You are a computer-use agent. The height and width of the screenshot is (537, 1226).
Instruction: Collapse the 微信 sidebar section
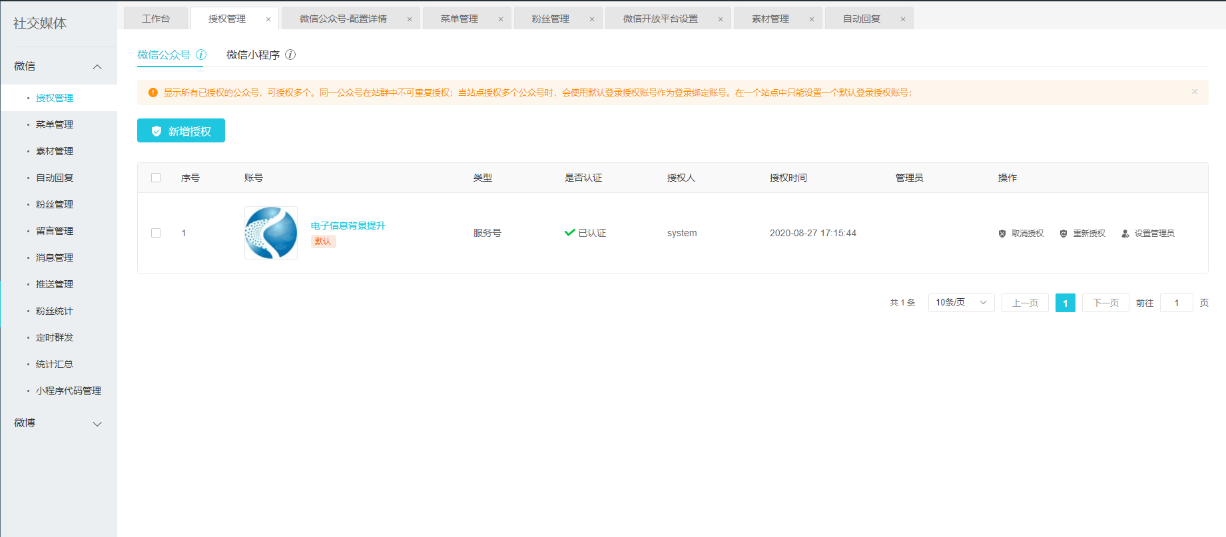[97, 67]
